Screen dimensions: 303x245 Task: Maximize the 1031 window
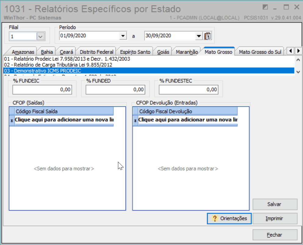click(x=286, y=7)
